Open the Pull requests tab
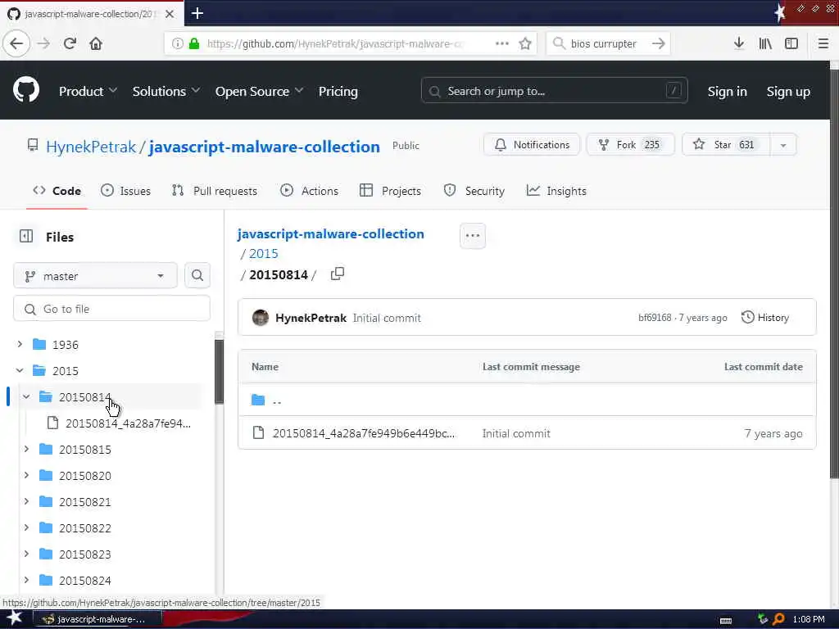 click(215, 191)
